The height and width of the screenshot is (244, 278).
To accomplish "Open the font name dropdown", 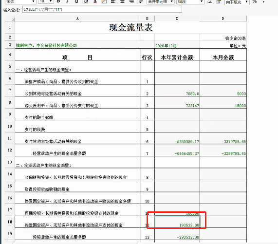I will (x=20, y=1).
